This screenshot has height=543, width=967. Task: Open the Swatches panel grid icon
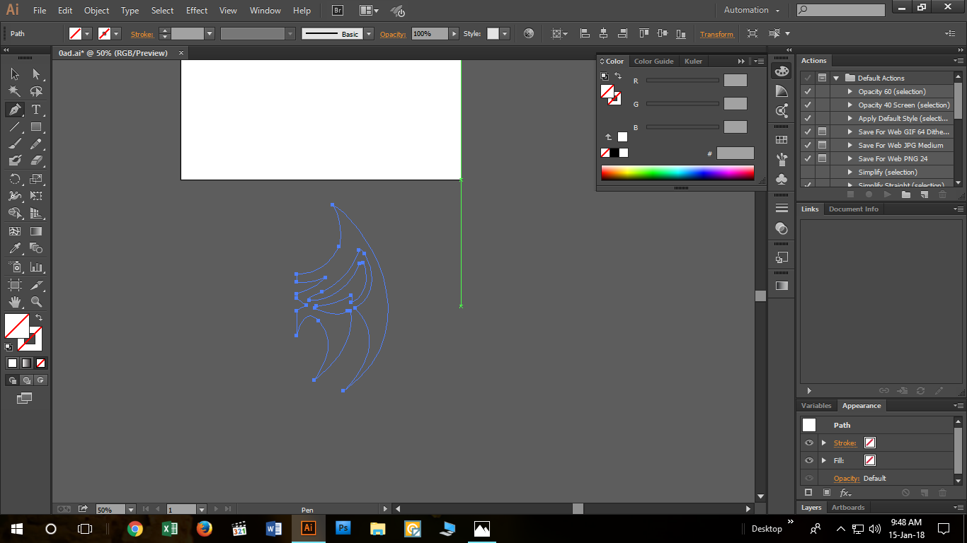[782, 140]
